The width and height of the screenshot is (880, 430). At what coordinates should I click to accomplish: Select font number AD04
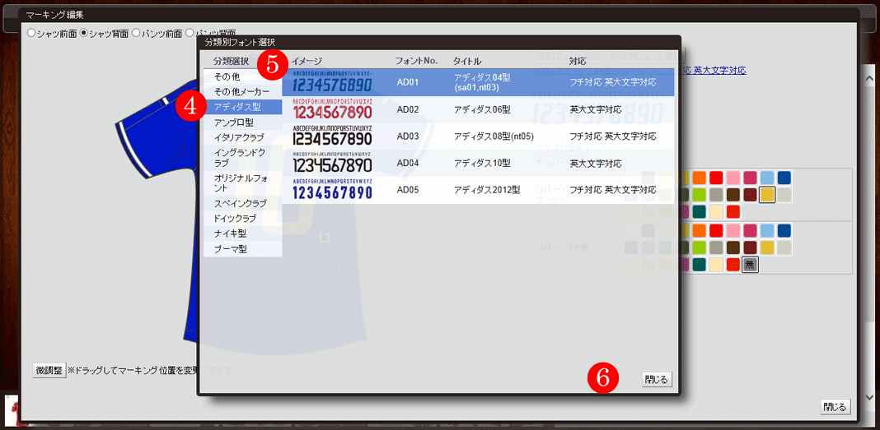coord(407,163)
